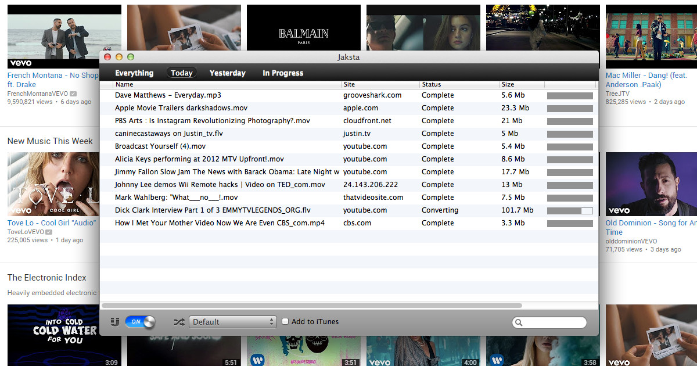Open the Yesterday tab
The width and height of the screenshot is (697, 366).
[228, 73]
